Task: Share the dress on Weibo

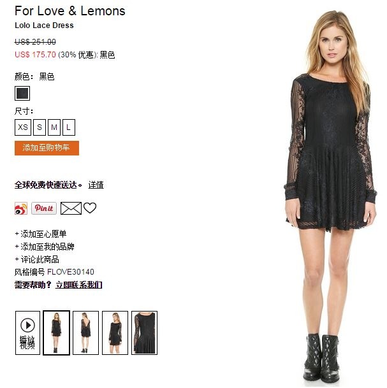Action: pos(21,208)
